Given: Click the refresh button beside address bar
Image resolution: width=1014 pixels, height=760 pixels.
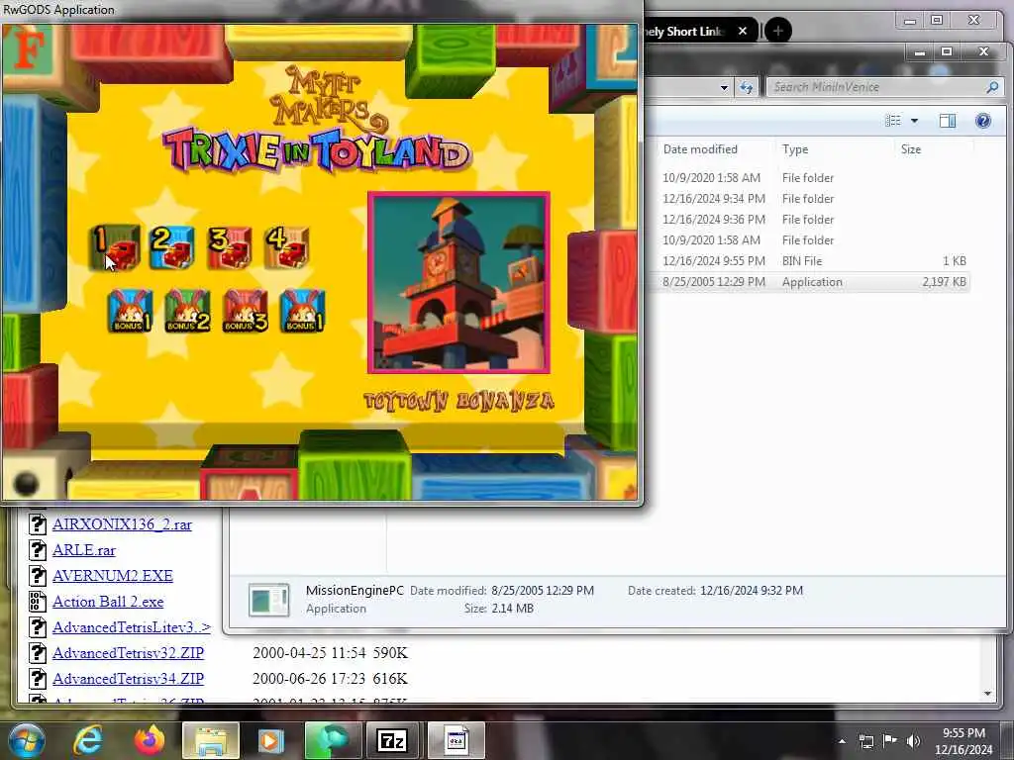Looking at the screenshot, I should (747, 87).
